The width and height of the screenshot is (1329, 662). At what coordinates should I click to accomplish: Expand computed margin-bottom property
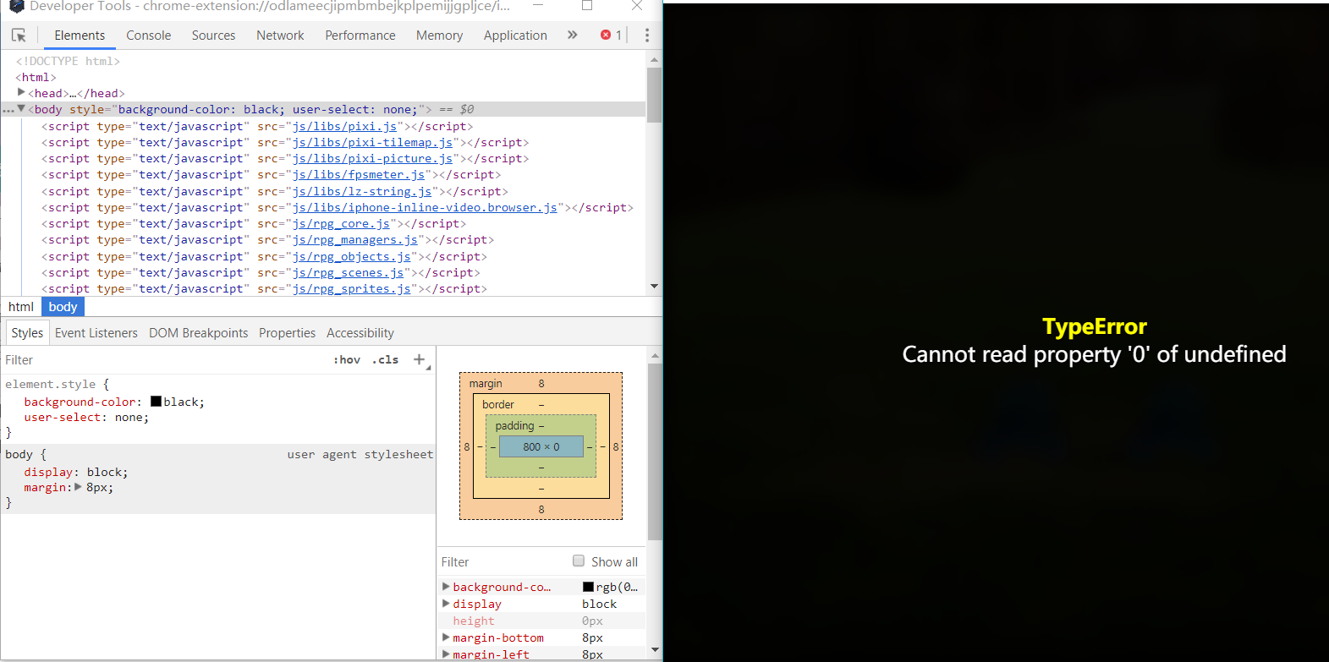pos(446,637)
